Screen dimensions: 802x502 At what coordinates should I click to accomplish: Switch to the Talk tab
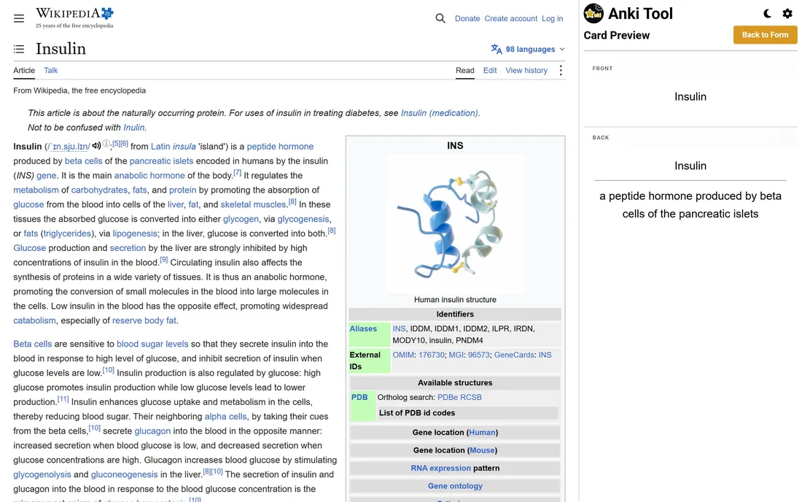coord(50,71)
